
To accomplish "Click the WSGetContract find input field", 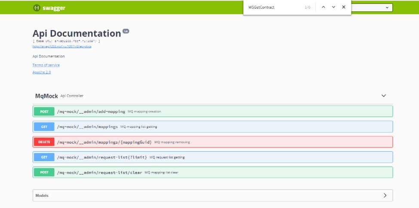I will click(x=274, y=7).
